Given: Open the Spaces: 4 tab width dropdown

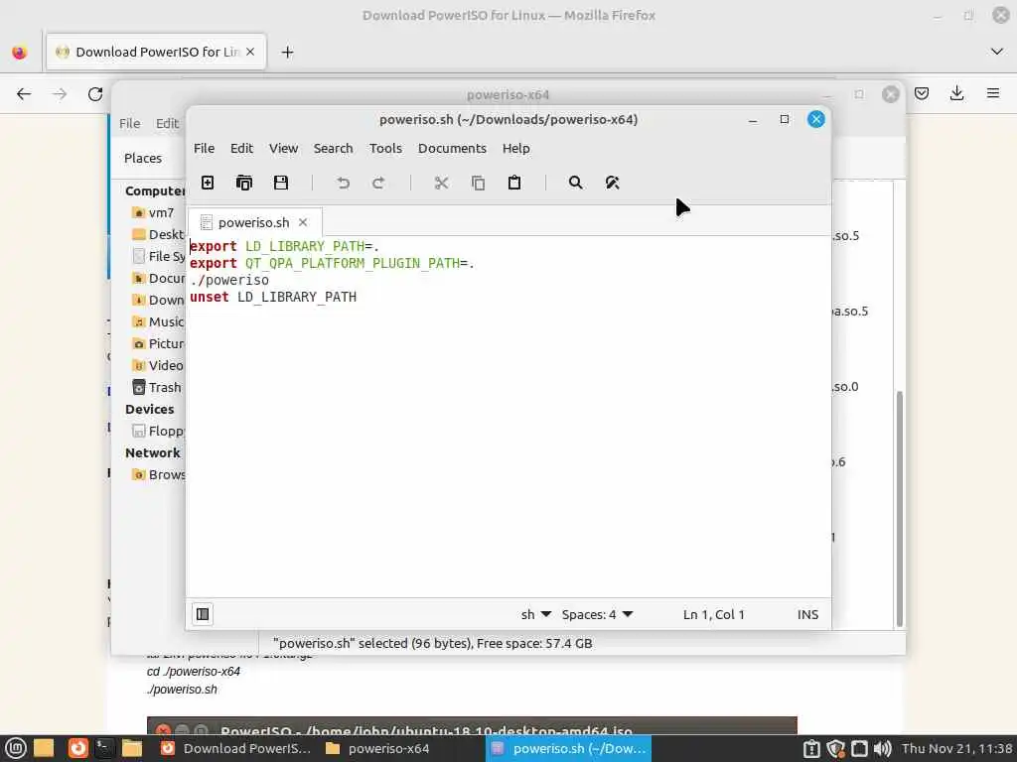Looking at the screenshot, I should 597,614.
